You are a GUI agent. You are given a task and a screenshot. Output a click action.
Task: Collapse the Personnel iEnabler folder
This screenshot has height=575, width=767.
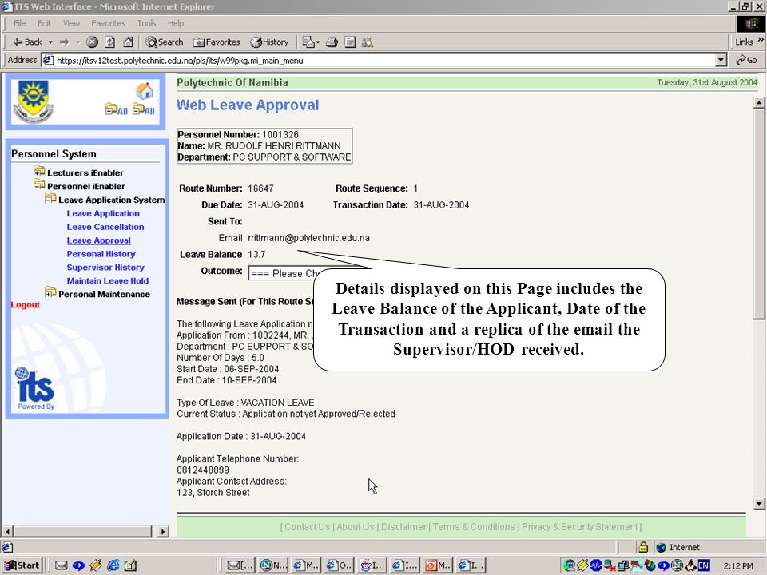[39, 184]
